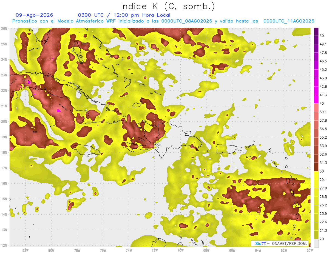Screen dimensions: 329x254
Task: Click "0300 UTC / 12:00 pm Hora Local" text
Action: tap(124, 15)
